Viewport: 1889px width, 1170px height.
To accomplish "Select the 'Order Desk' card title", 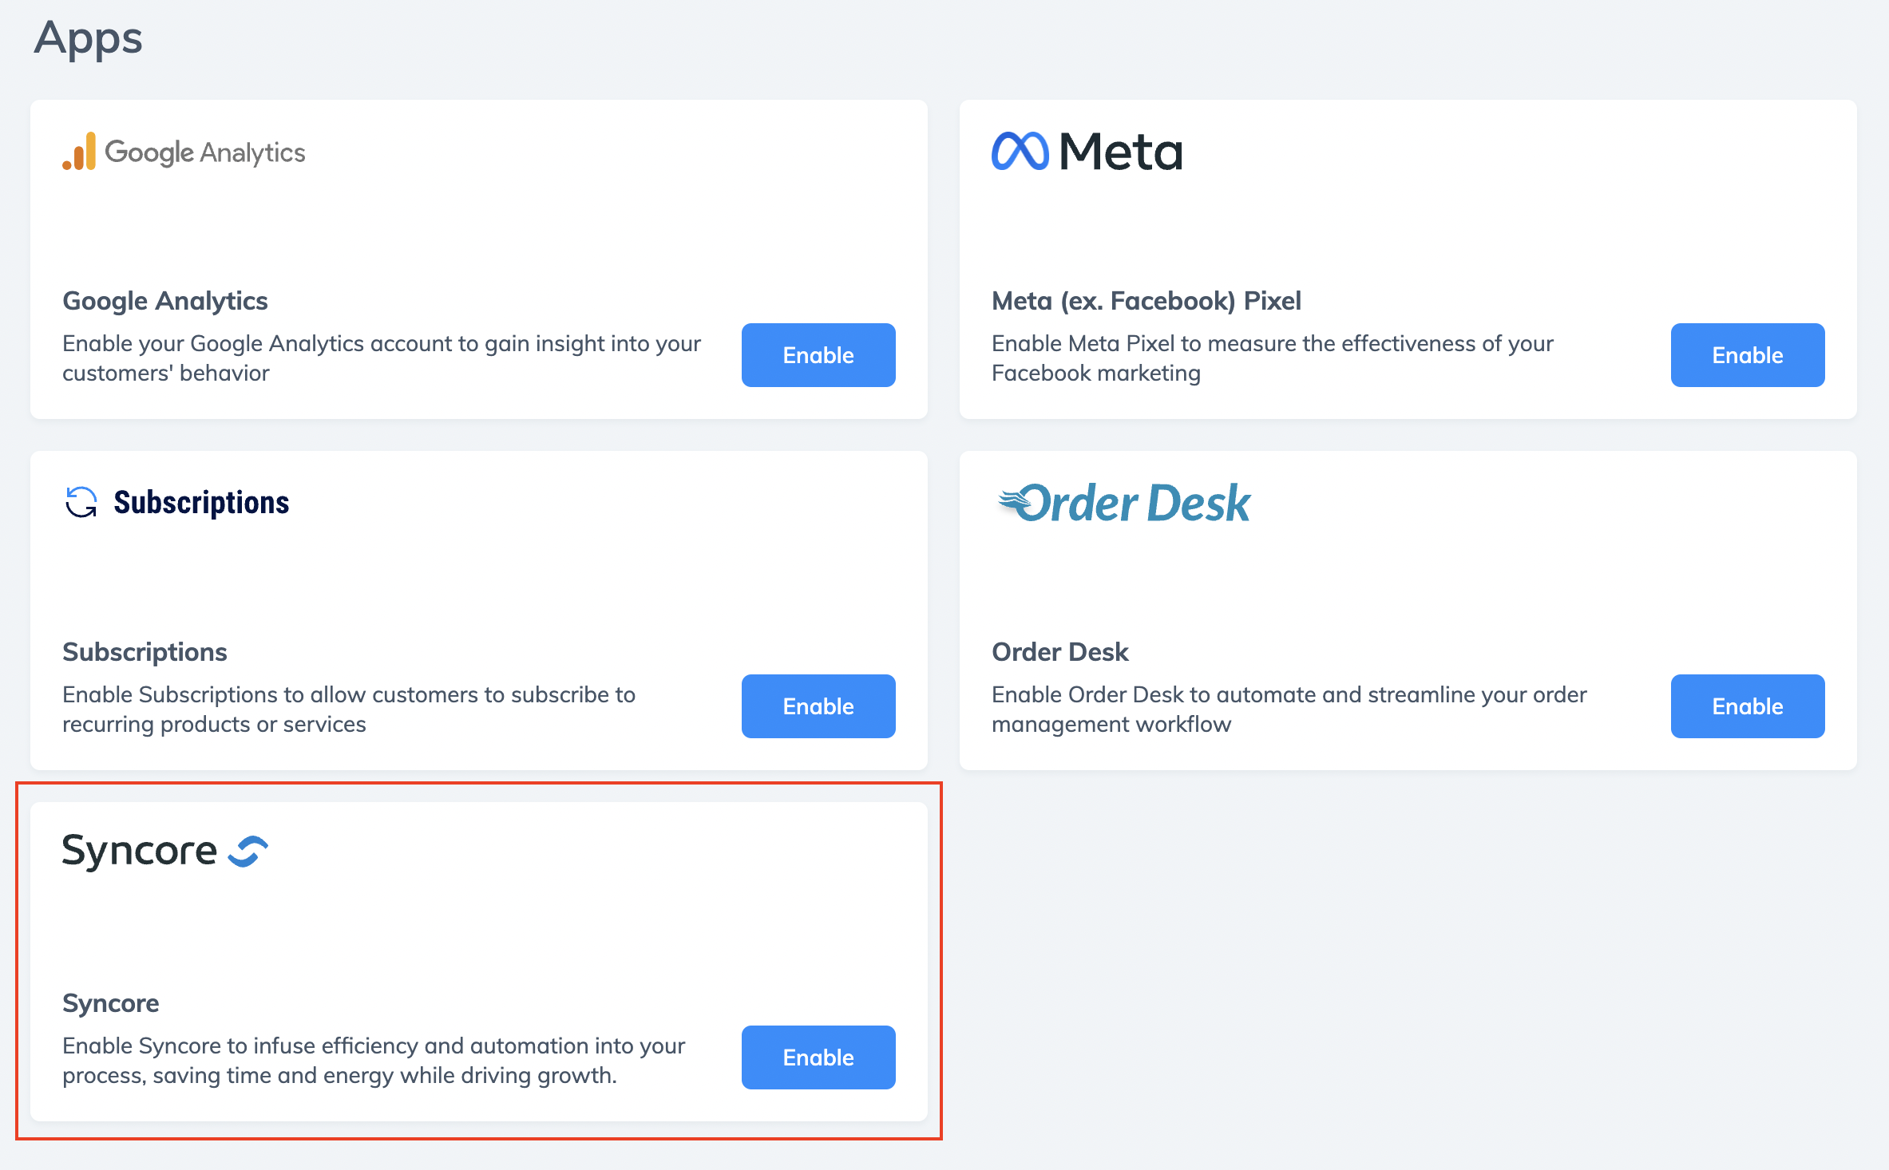I will 1059,652.
